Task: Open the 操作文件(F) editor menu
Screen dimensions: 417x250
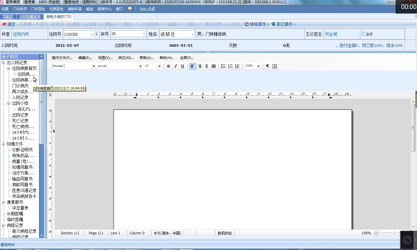Action: 62,58
